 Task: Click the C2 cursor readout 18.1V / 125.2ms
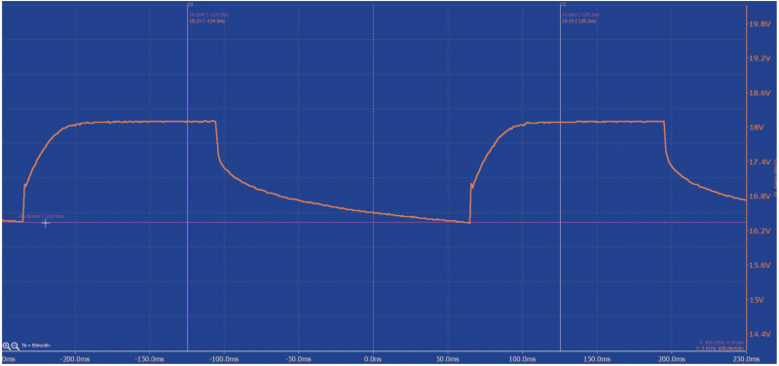579,21
